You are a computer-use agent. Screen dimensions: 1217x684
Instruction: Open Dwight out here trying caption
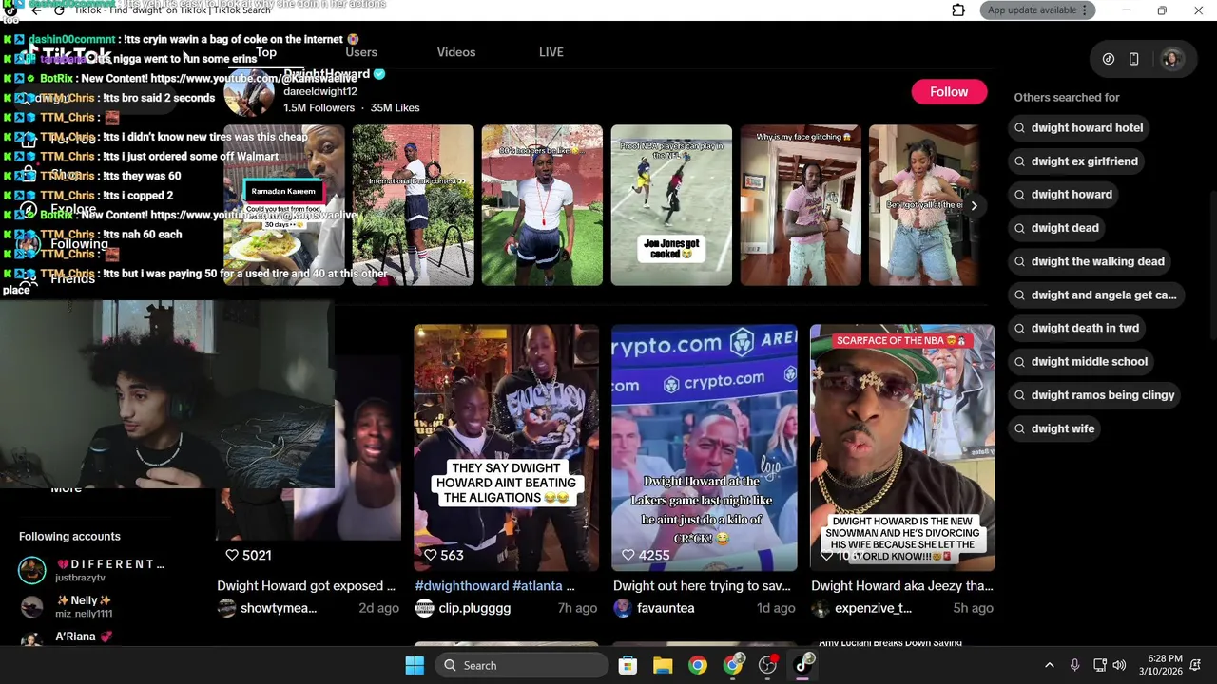702,586
